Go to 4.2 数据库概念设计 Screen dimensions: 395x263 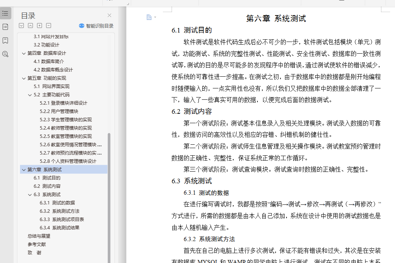(x=53, y=70)
